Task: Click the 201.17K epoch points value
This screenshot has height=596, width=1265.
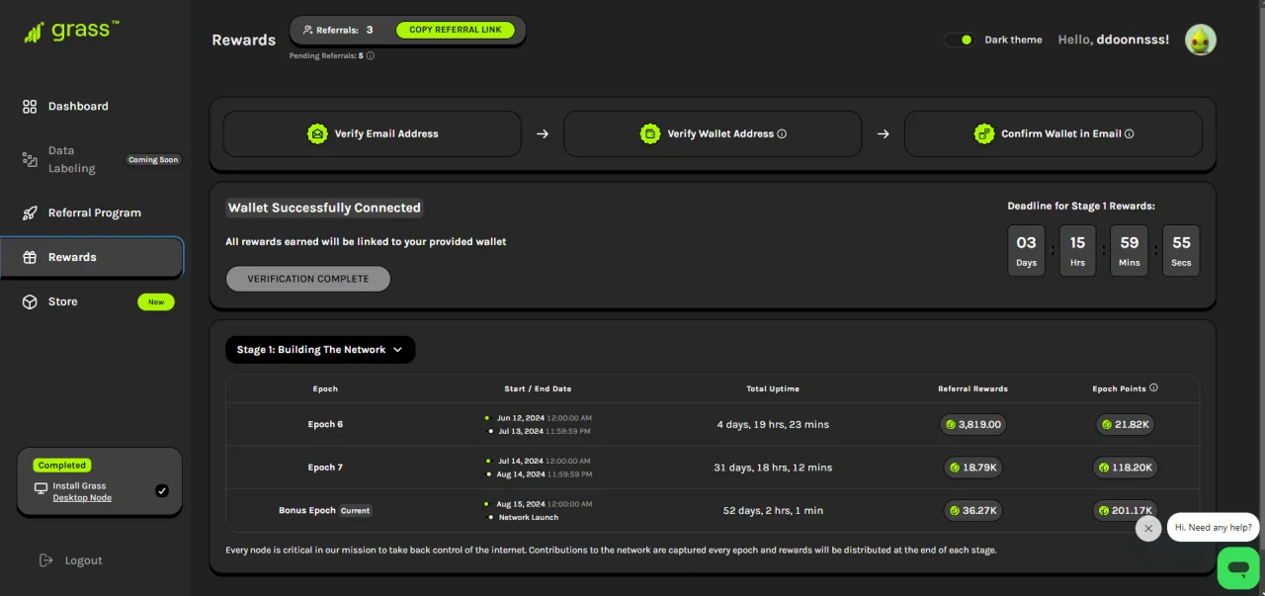Action: 1125,511
